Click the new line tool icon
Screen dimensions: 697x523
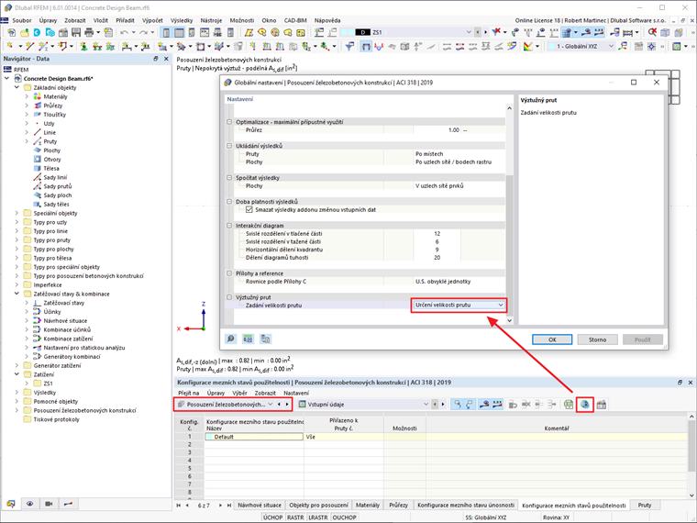29,46
